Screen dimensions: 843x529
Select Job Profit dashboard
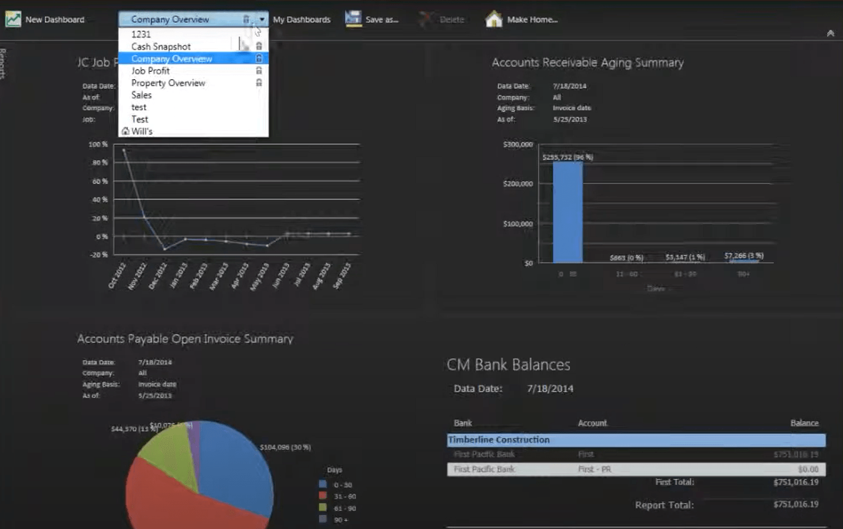[x=193, y=71]
